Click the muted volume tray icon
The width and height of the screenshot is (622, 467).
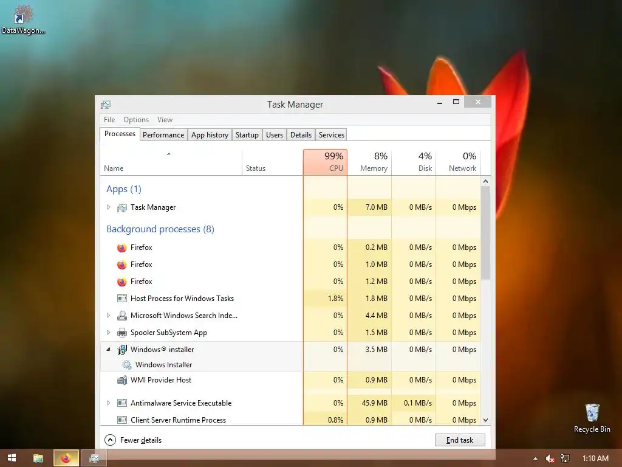[550, 458]
